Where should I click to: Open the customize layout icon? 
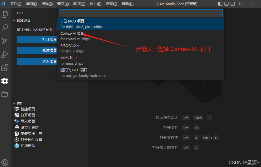click(241, 4)
